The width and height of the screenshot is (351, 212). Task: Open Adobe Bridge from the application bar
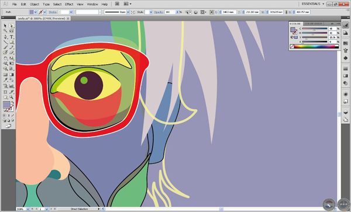click(x=117, y=4)
